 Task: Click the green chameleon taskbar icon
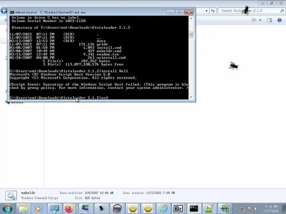pos(225,208)
